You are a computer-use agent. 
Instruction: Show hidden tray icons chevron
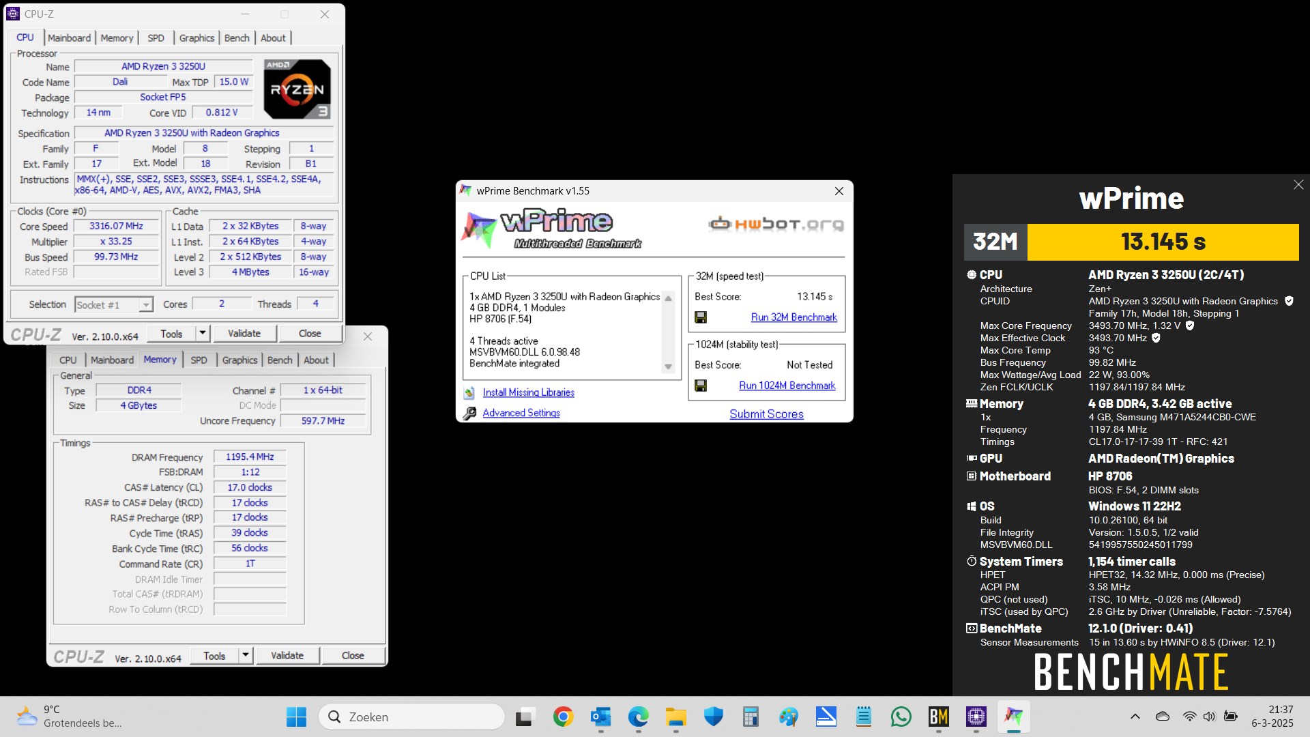pos(1135,717)
